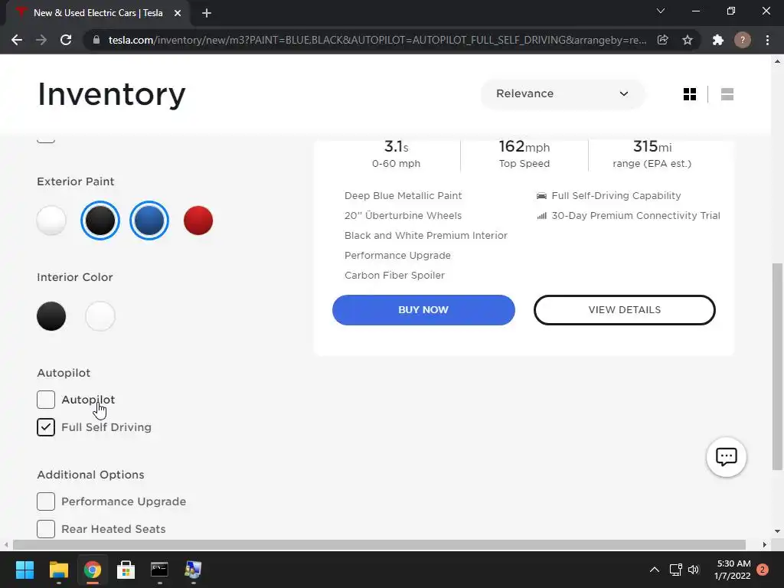Choose white interior color swatch
This screenshot has width=784, height=588.
(x=100, y=316)
